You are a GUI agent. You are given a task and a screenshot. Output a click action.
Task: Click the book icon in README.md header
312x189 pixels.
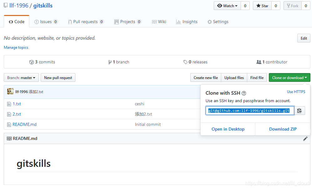[x=9, y=138]
